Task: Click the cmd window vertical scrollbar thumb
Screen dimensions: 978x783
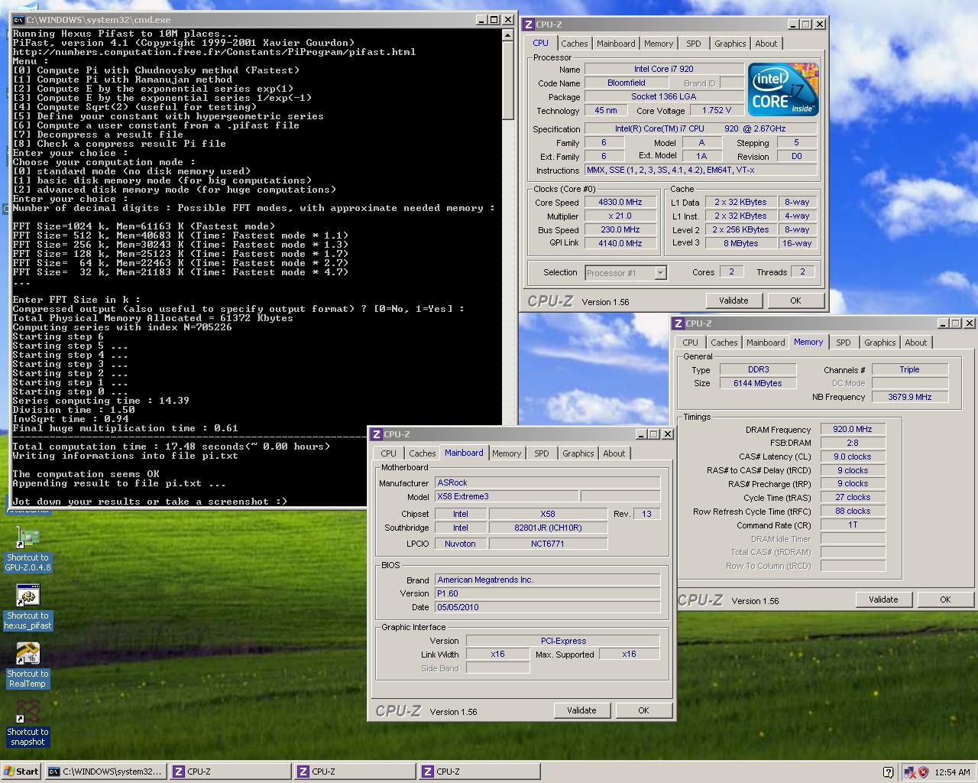Action: [x=508, y=80]
